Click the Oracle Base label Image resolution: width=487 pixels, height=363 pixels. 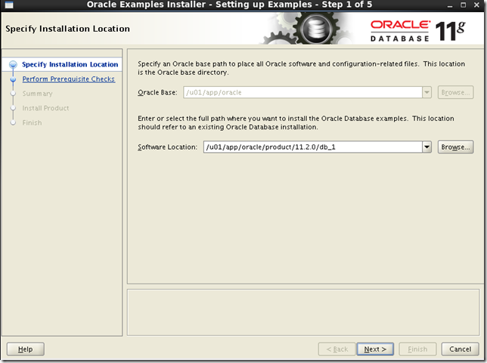click(x=157, y=92)
